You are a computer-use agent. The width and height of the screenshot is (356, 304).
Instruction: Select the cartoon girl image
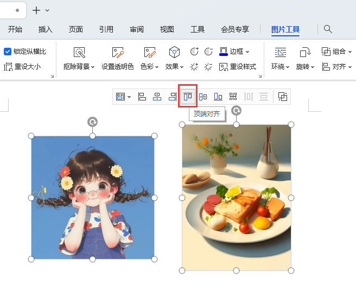tap(93, 198)
